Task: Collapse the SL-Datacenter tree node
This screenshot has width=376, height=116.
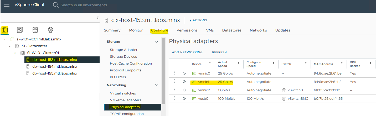Action: (x=10, y=46)
